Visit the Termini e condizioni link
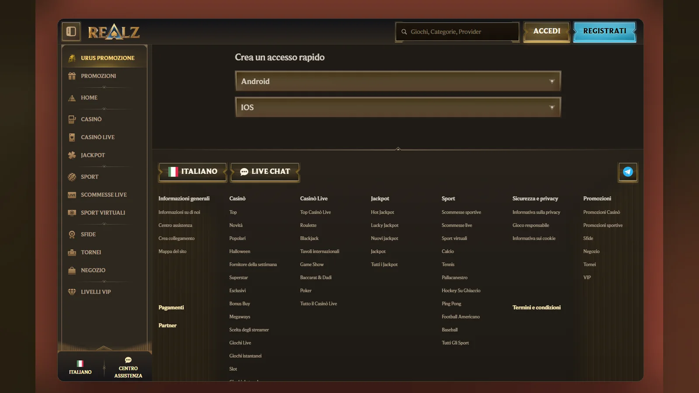 536,307
